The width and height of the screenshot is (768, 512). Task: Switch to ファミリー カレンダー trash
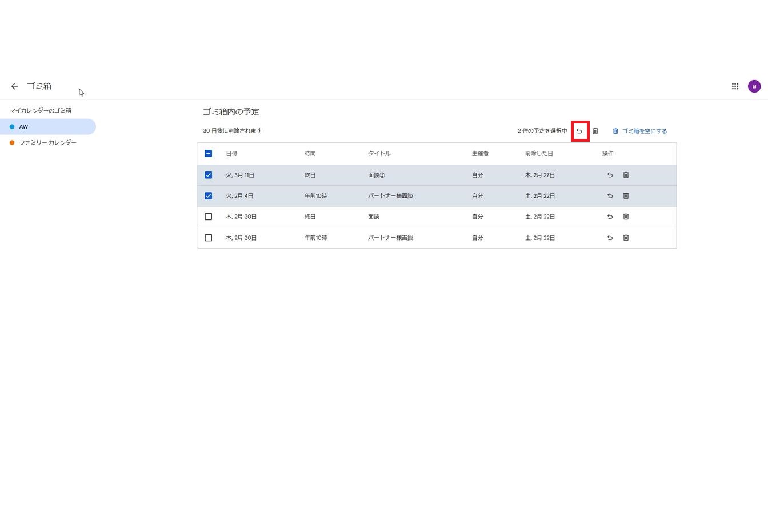pyautogui.click(x=47, y=143)
